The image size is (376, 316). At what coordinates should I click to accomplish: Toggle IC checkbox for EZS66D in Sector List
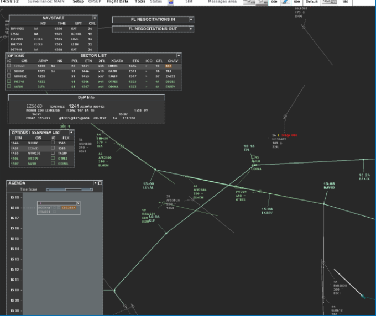pyautogui.click(x=9, y=66)
